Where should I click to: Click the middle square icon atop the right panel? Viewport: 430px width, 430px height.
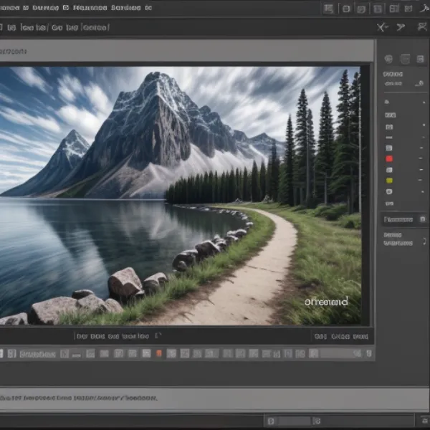(404, 59)
